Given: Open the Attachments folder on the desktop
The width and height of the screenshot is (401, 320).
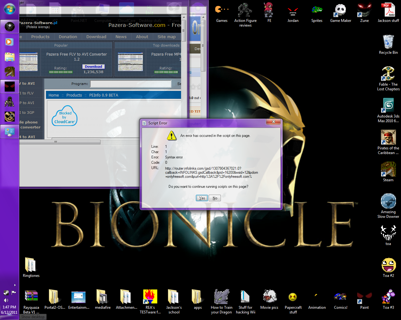Looking at the screenshot, I should pos(126,300).
